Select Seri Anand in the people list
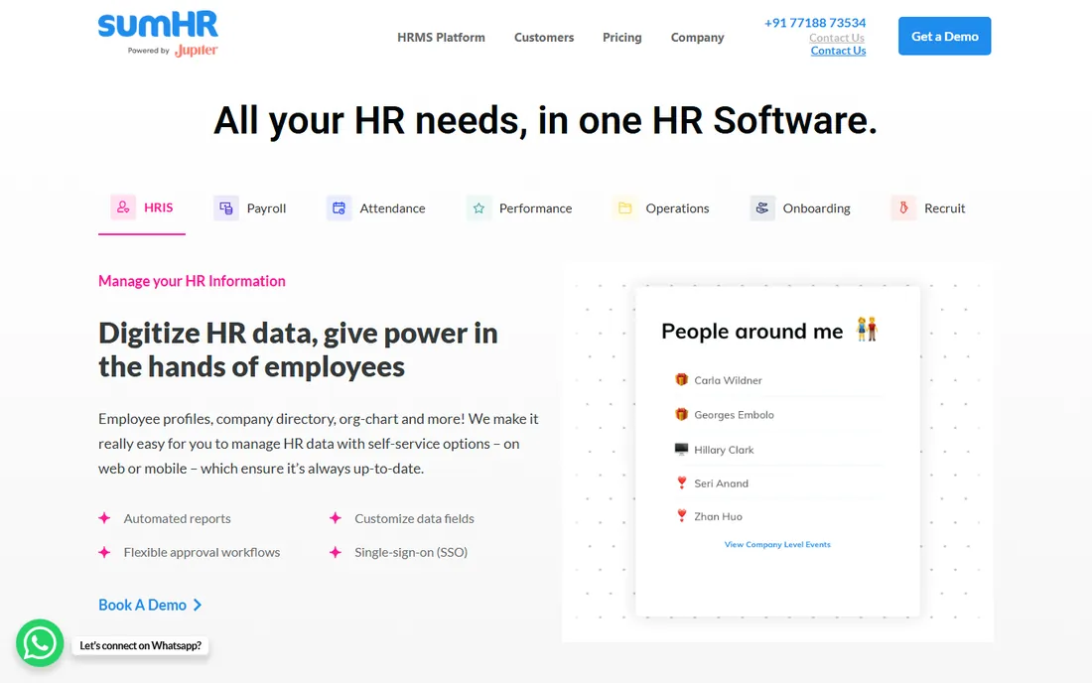Viewport: 1092px width, 683px height. click(721, 483)
